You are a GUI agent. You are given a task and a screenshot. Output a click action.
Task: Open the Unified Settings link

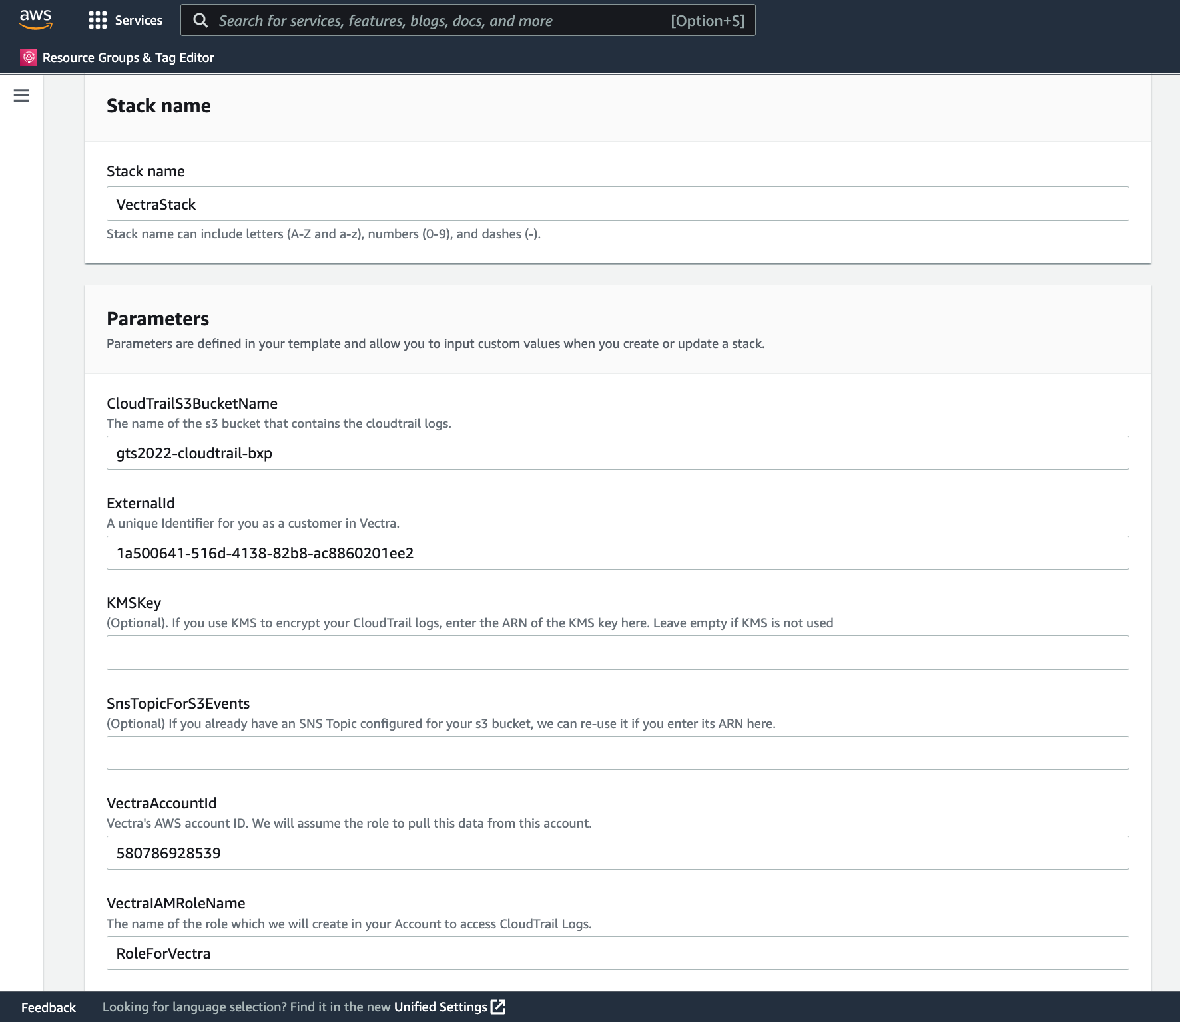[x=440, y=1007]
